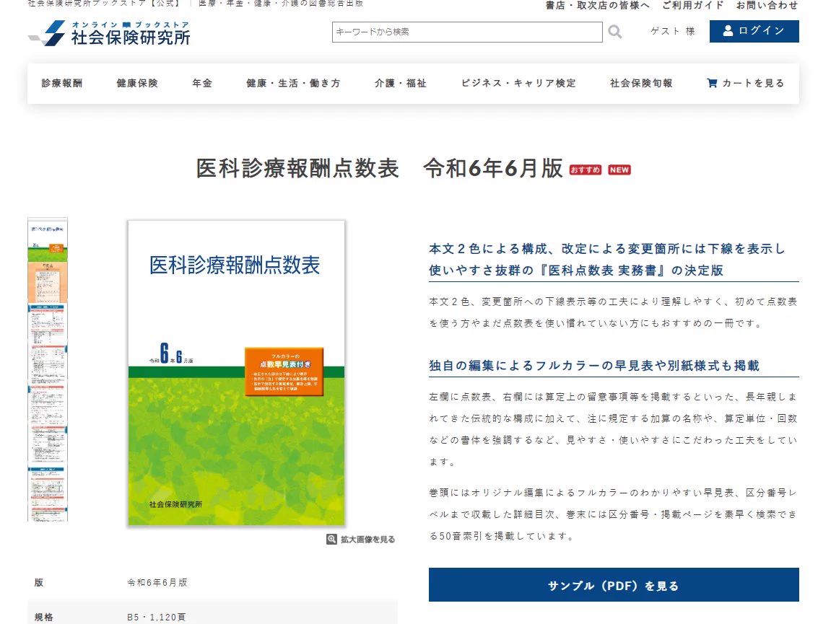Click the 令和6年6月版 edition value
The width and height of the screenshot is (818, 624).
(x=157, y=582)
